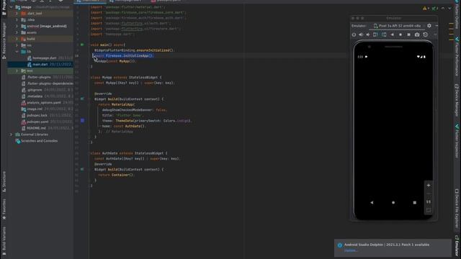Click the Update link in notification
The width and height of the screenshot is (461, 259).
[x=351, y=250]
